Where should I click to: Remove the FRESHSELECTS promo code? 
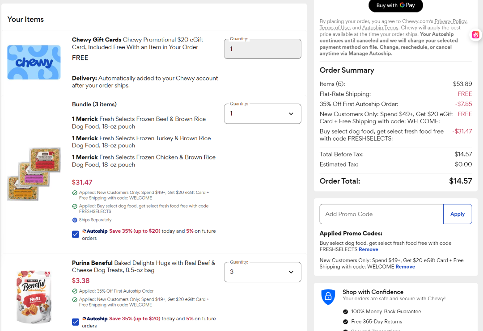[x=369, y=250]
